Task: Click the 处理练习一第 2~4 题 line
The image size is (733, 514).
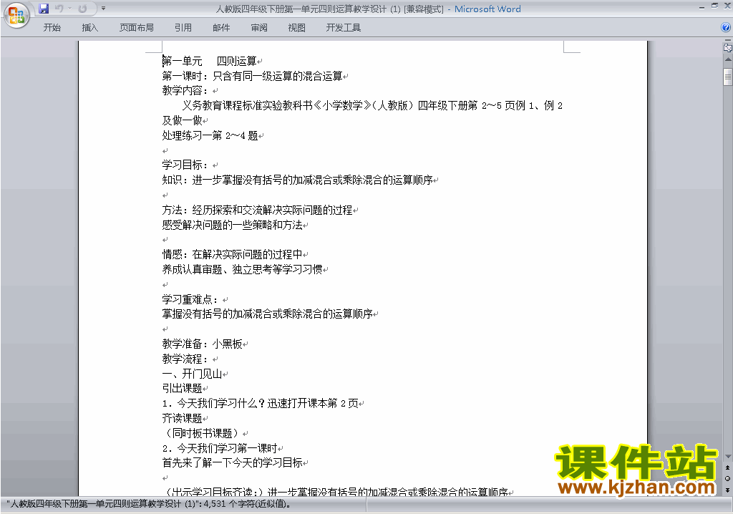Action: [x=210, y=135]
